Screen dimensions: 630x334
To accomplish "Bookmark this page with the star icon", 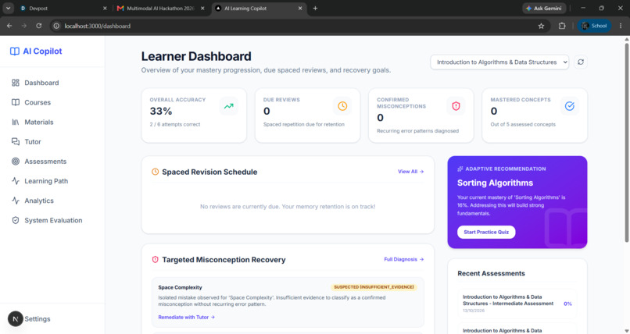I will [x=541, y=26].
